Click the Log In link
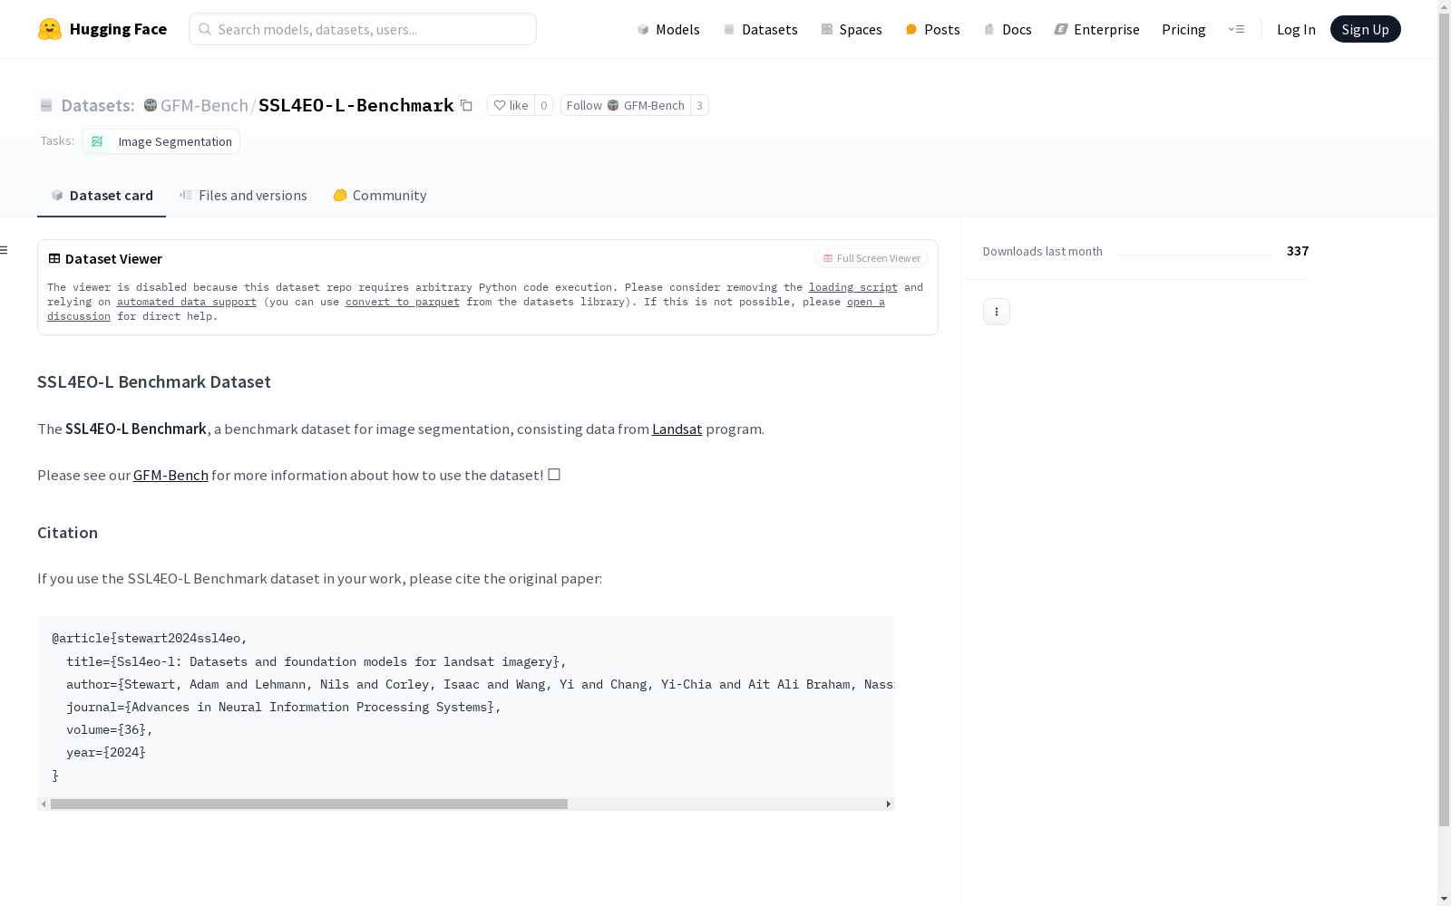Viewport: 1451px width, 906px height. (1296, 29)
